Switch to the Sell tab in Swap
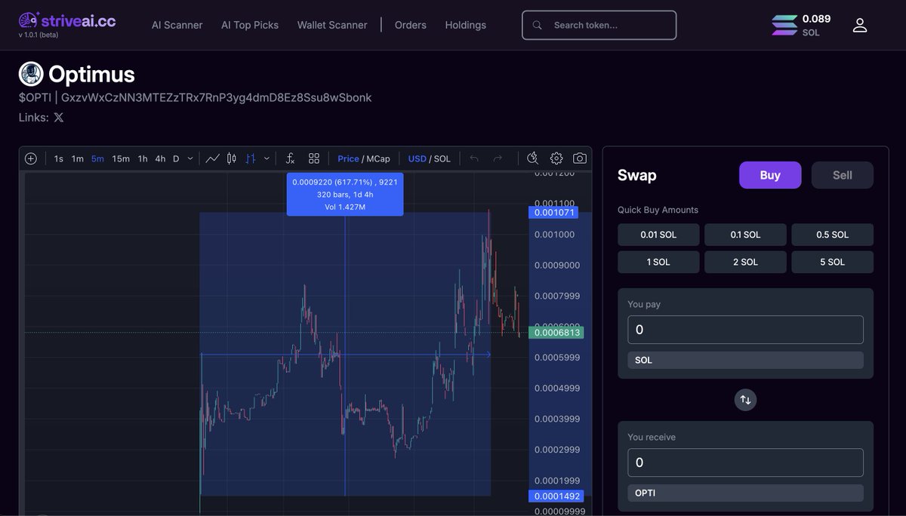Viewport: 906px width, 516px height. pos(841,174)
